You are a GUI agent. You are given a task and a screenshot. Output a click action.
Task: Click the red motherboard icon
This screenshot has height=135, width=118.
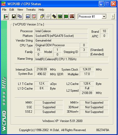72,16
